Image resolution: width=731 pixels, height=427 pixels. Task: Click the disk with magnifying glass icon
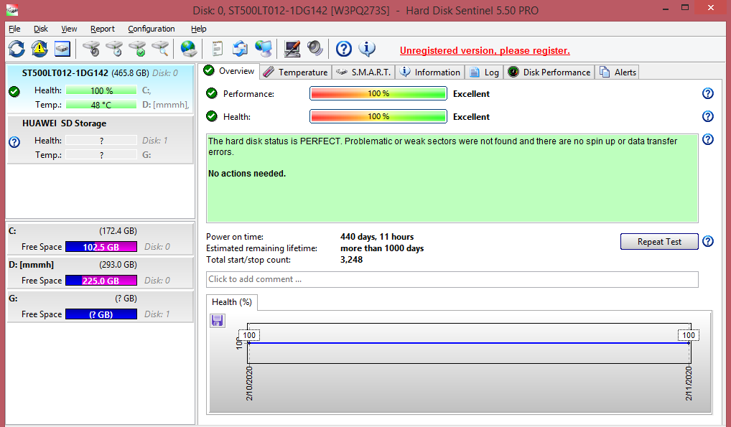coord(160,49)
